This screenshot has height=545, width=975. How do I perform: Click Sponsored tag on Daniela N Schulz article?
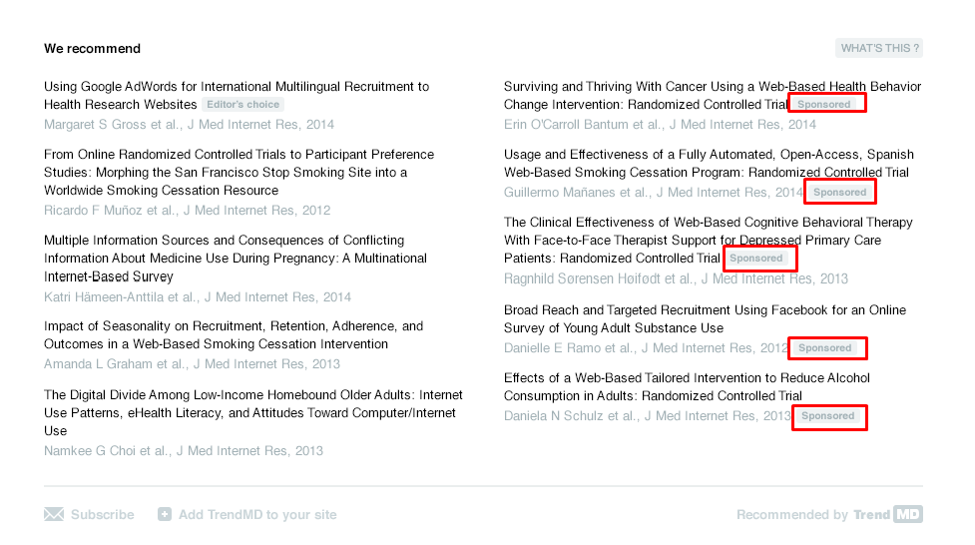point(828,416)
